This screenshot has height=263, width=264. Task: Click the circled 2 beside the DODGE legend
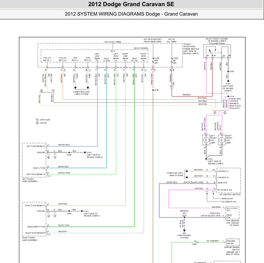(37, 123)
